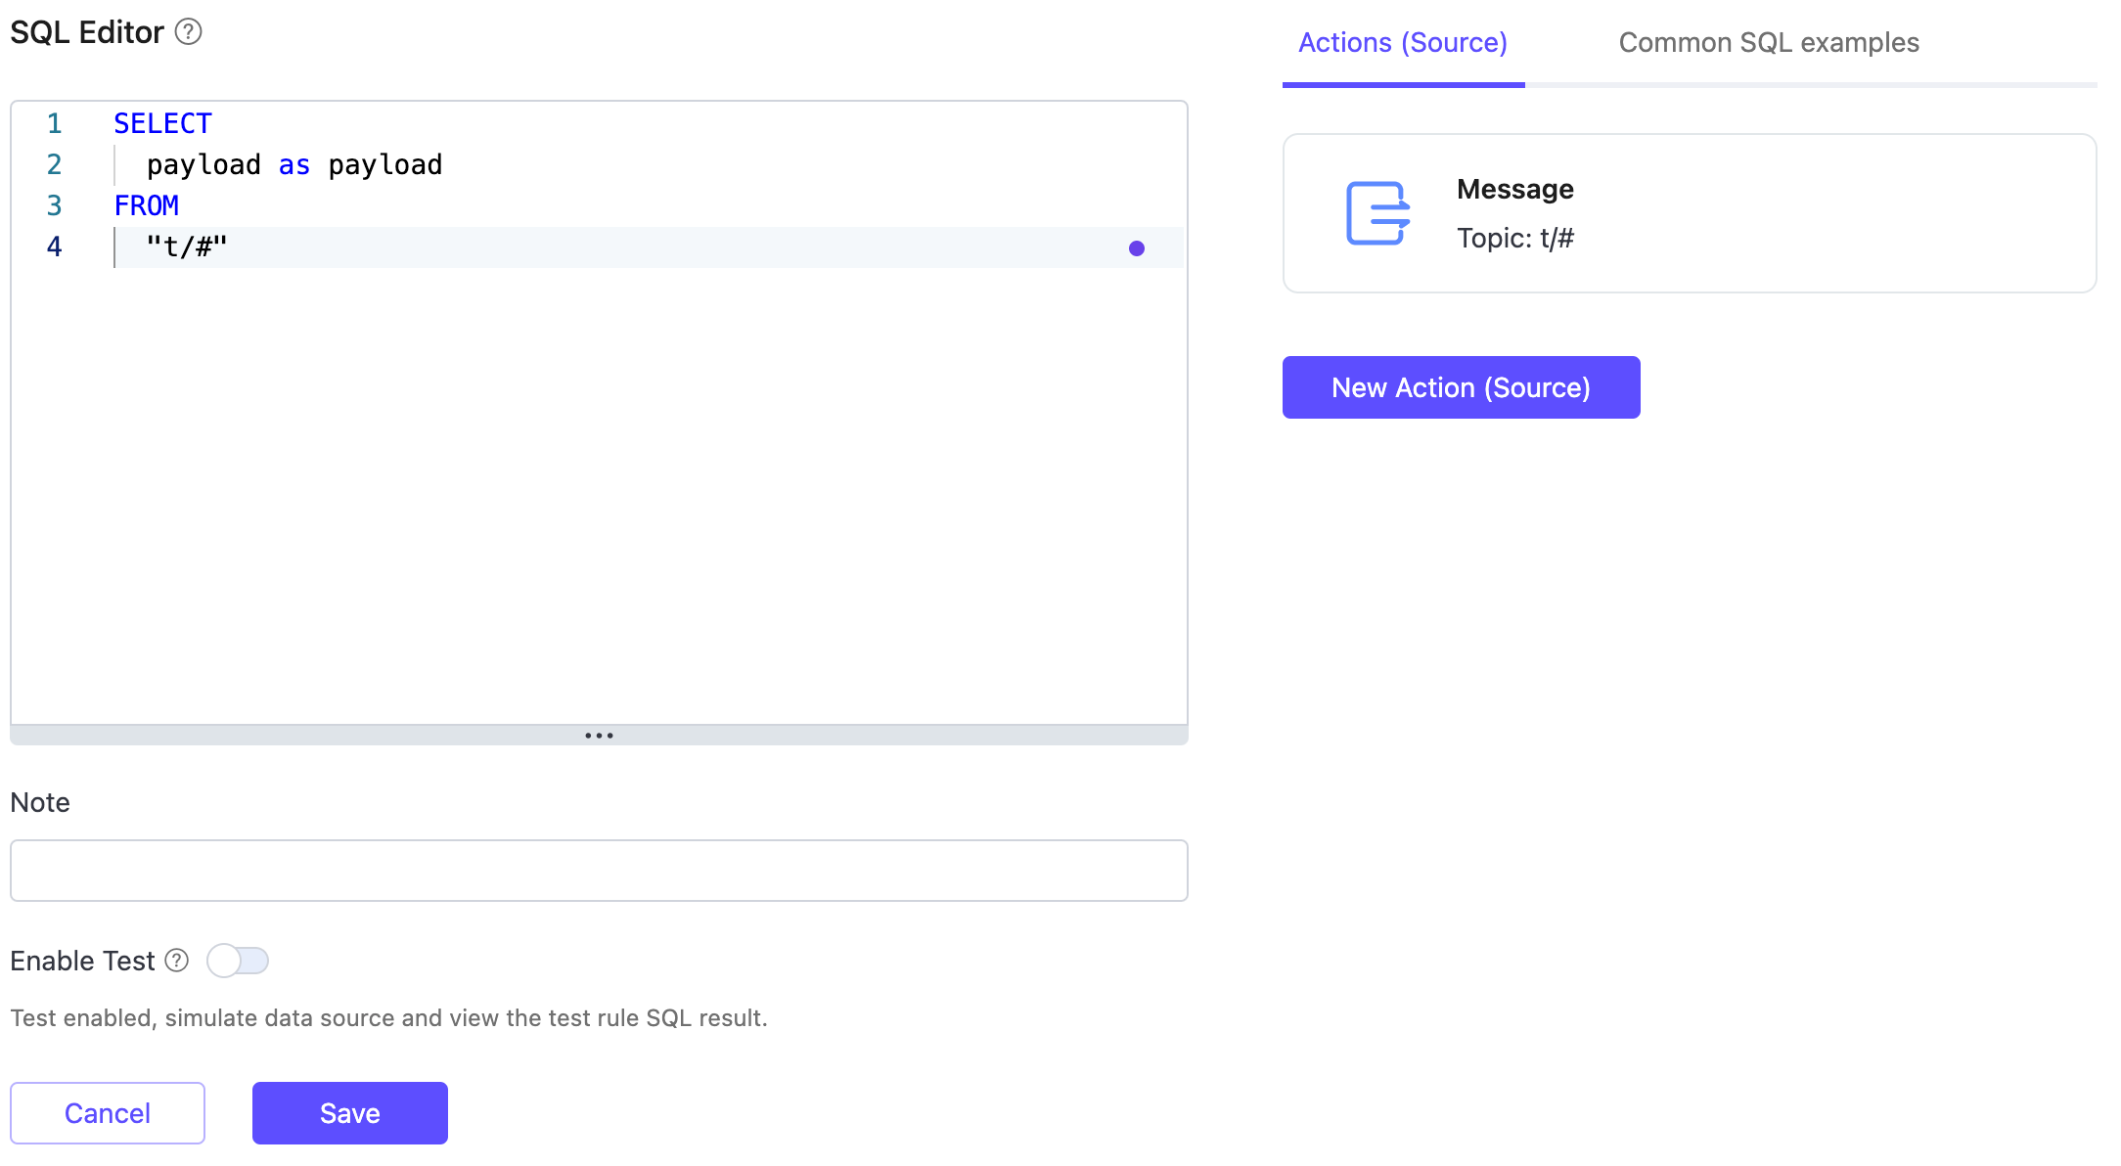
Task: Click the 'SQL Editor' heading label
Action: click(87, 32)
